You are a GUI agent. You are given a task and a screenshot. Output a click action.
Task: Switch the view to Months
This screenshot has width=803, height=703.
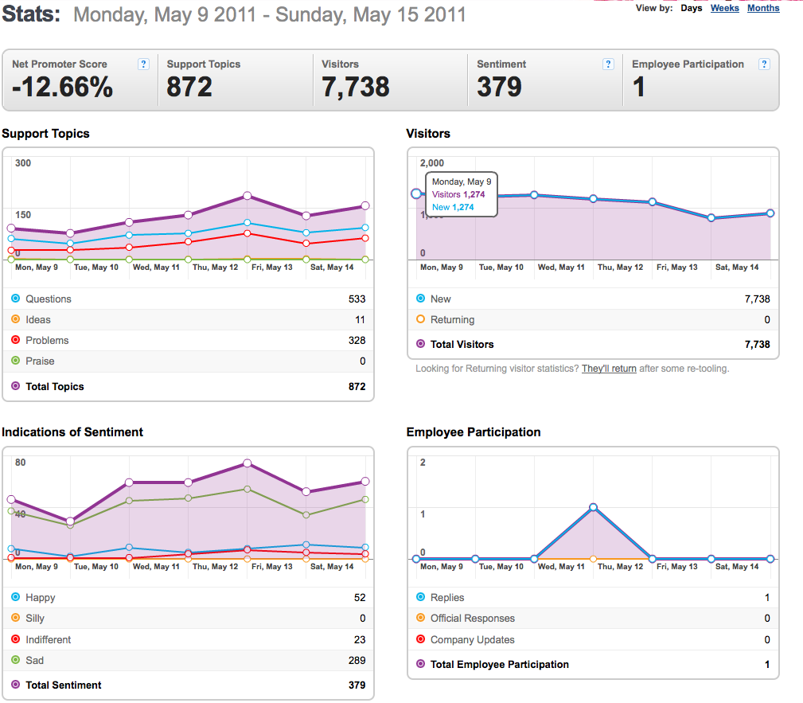pyautogui.click(x=763, y=8)
